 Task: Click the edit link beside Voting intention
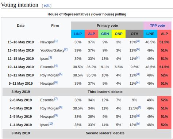tap(46, 5)
